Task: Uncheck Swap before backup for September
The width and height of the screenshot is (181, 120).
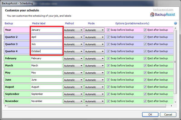Action: click(108, 94)
